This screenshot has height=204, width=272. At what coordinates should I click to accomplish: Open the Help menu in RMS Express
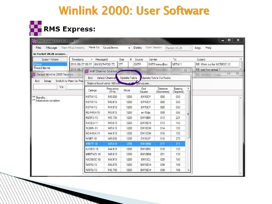[209, 48]
